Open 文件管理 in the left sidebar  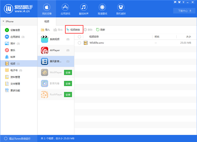(15, 84)
